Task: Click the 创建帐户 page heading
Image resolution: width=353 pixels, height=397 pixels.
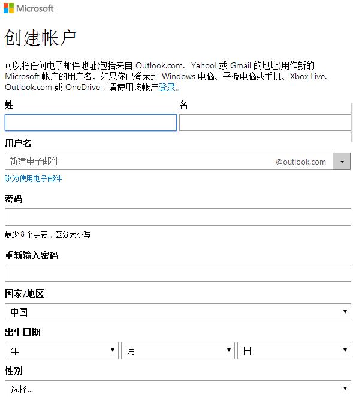Action: click(x=40, y=38)
